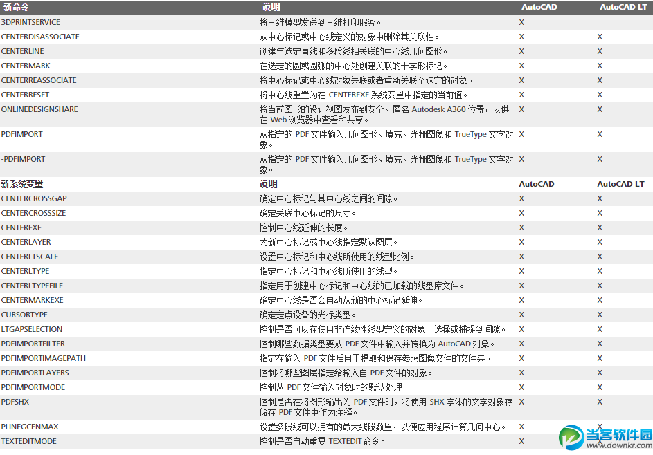This screenshot has height=455, width=653.
Task: Click the CENTEREXE description 控制中心线延伸的长度
Action: pos(303,228)
